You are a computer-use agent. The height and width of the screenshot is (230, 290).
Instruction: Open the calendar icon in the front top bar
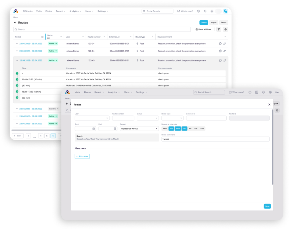(x=257, y=92)
